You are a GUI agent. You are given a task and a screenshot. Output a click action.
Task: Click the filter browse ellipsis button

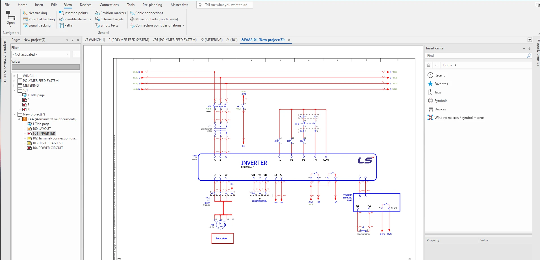[x=76, y=54]
